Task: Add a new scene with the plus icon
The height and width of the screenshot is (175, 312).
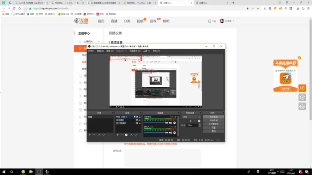Action: pyautogui.click(x=90, y=135)
